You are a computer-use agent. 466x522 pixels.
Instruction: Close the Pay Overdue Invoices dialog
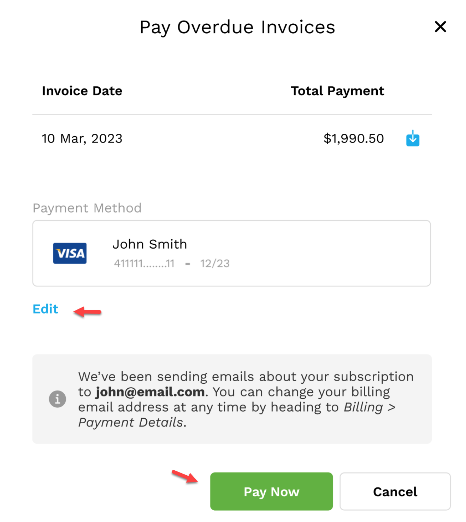pos(440,27)
